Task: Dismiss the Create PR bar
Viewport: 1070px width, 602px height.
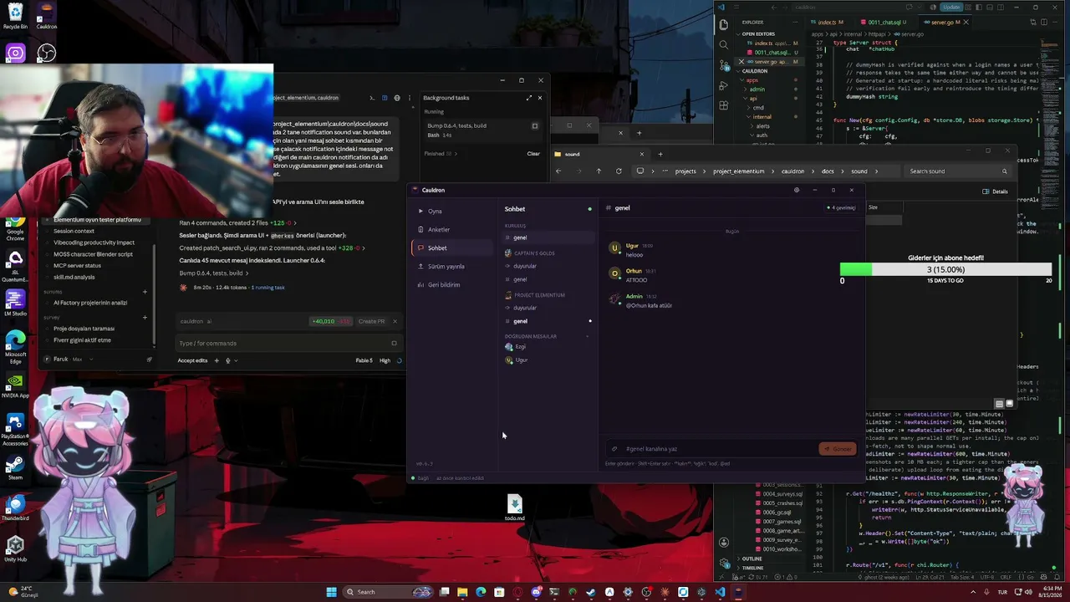Action: coord(395,321)
